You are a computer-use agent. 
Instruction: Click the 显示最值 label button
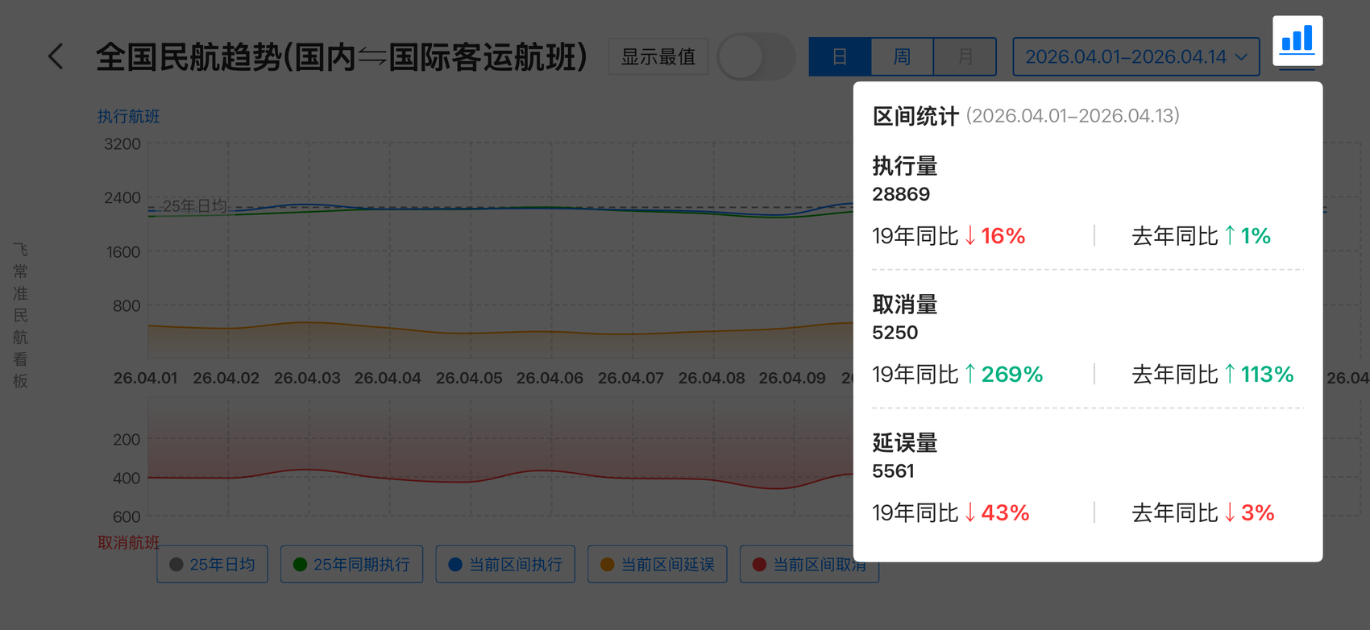coord(658,56)
